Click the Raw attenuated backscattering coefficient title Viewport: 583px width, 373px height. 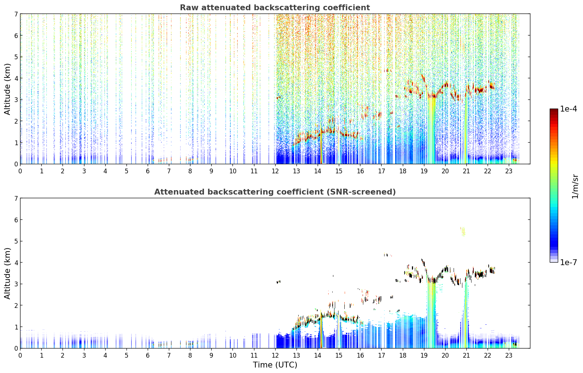pos(275,8)
